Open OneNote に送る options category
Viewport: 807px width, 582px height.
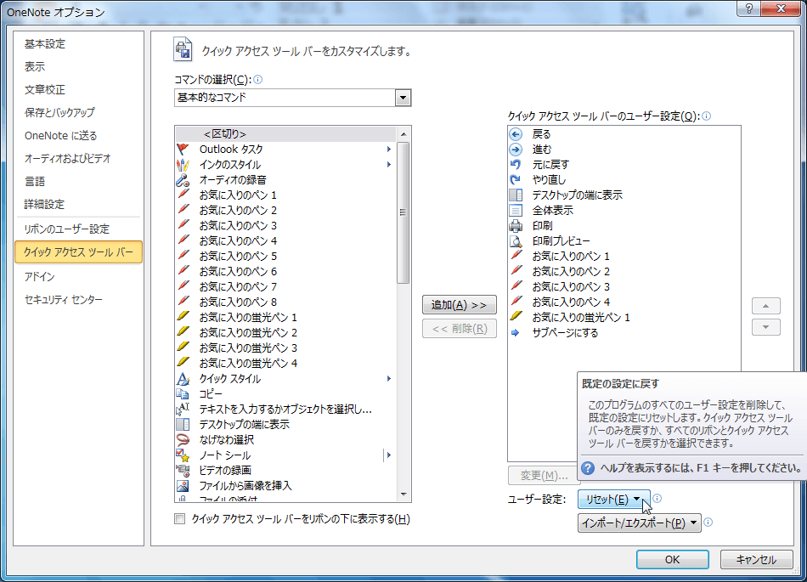[60, 135]
